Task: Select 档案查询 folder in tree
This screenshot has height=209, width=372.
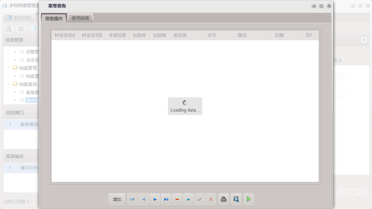Action: click(28, 84)
